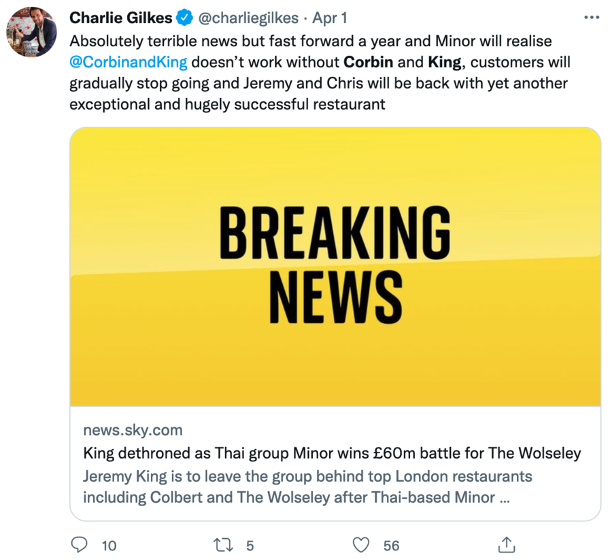The height and width of the screenshot is (560, 612).
Task: Click the article description preview text
Action: tap(307, 487)
